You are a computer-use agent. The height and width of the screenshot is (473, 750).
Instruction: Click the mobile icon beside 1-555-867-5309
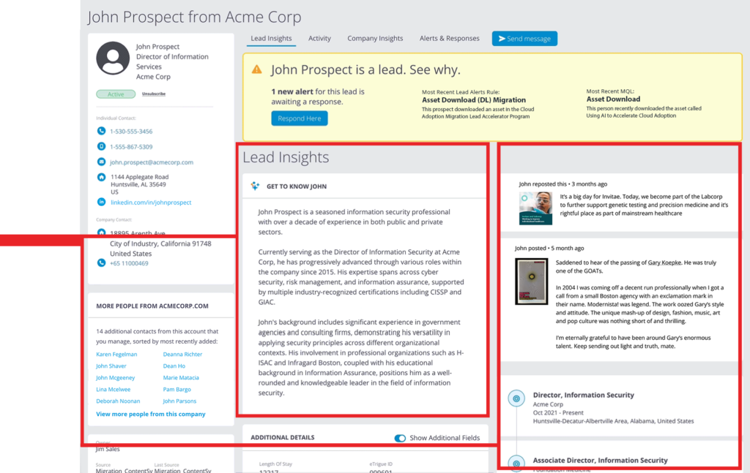[101, 146]
